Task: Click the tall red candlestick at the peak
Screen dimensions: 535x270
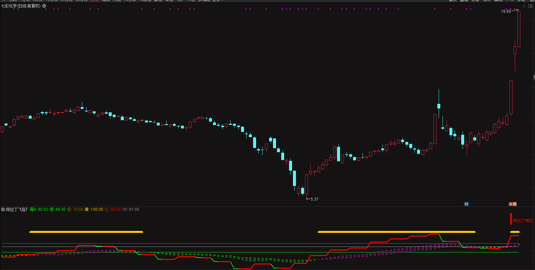Action: click(519, 29)
